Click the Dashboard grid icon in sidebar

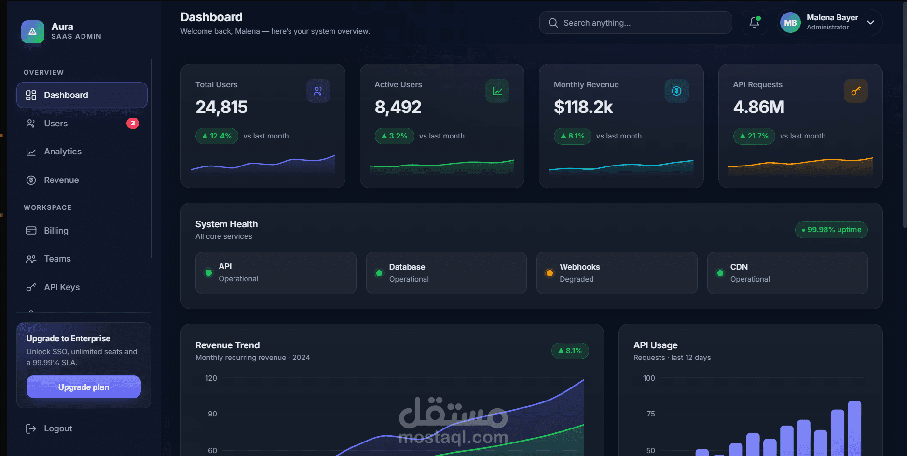click(31, 95)
